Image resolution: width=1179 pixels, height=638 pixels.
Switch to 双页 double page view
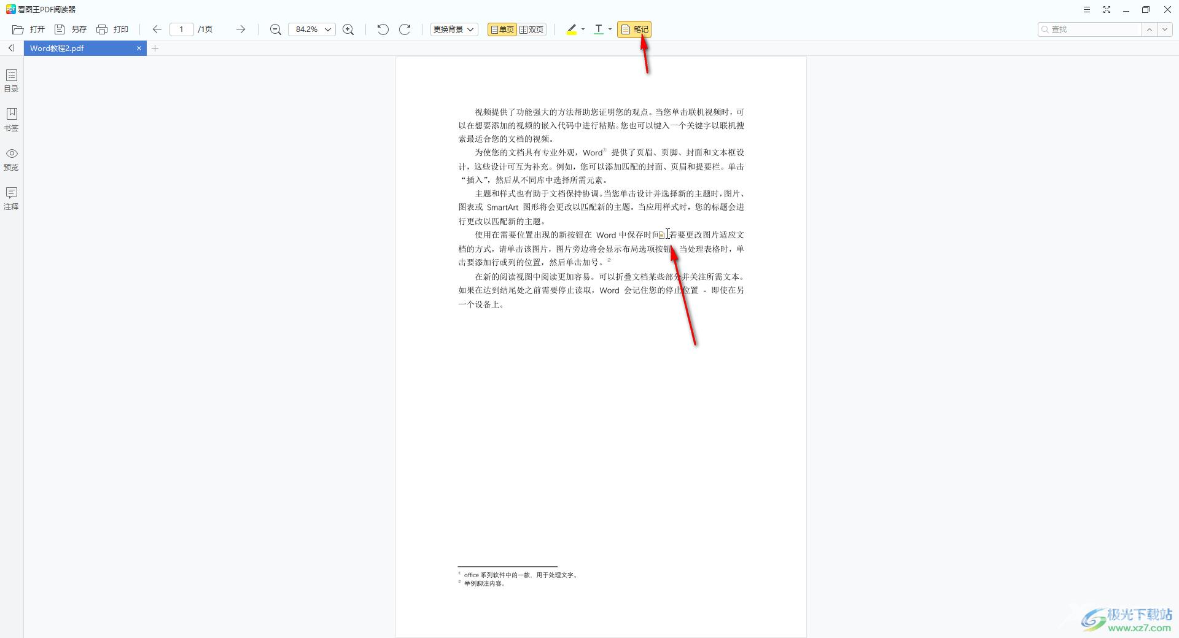tap(532, 29)
